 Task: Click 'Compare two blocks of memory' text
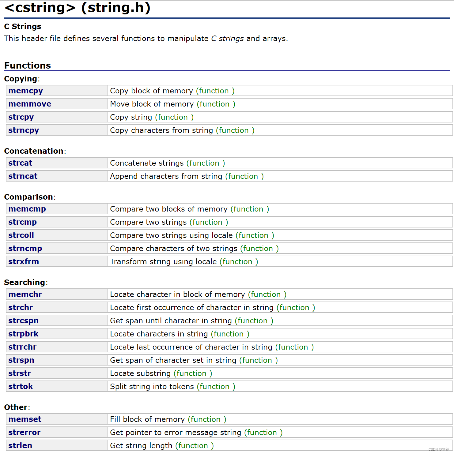[x=169, y=209]
